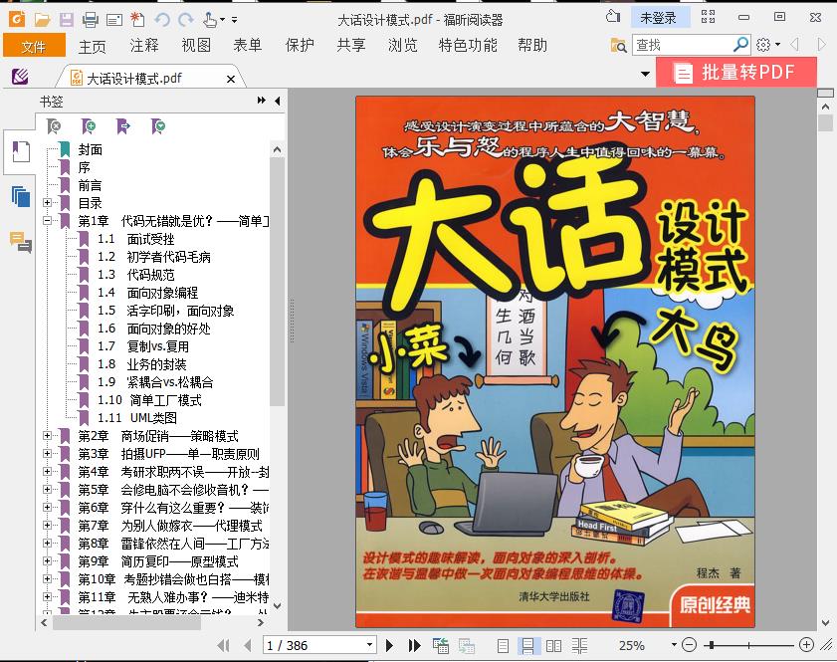The image size is (837, 662).
Task: Switch to the 特色功能 ribbon tab
Action: point(468,46)
